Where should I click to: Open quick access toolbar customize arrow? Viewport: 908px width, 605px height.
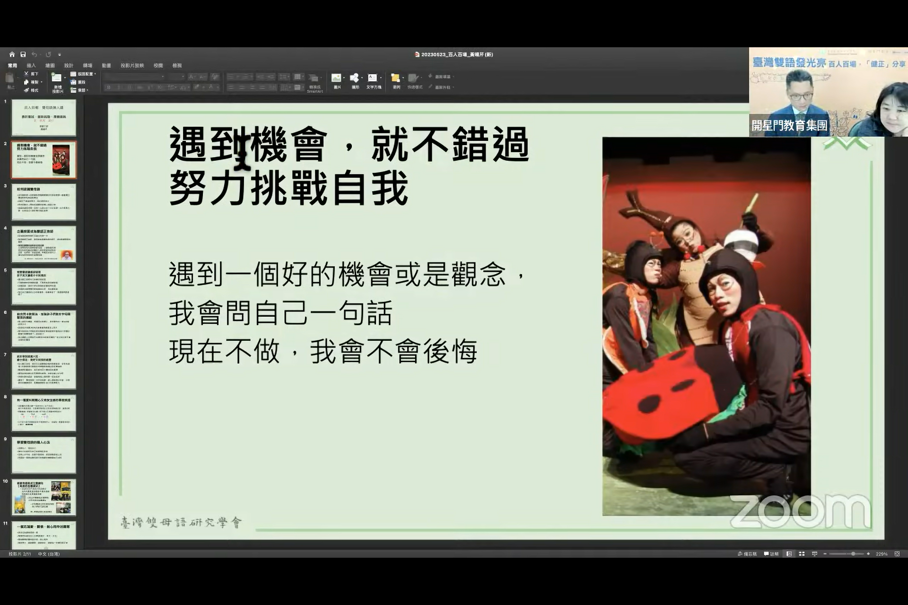click(x=59, y=55)
